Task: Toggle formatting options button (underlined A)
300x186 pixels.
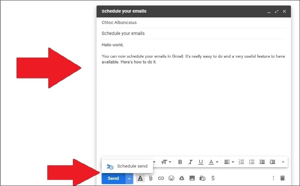Action: tap(140, 178)
